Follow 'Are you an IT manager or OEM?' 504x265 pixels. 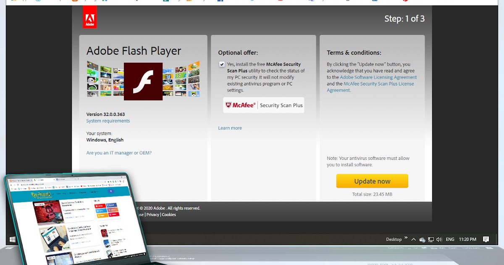pyautogui.click(x=119, y=153)
